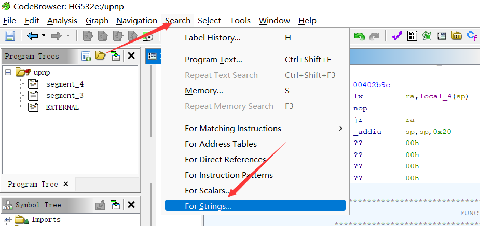Click grayed page-arrow icon nearest the forward dropdown

pos(88,36)
